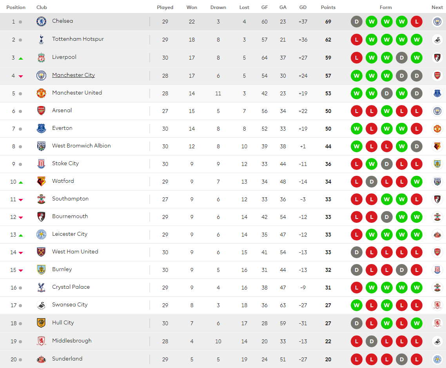Image resolution: width=446 pixels, height=368 pixels.
Task: Click Burnley's oldest grey draw badge
Action: (357, 270)
